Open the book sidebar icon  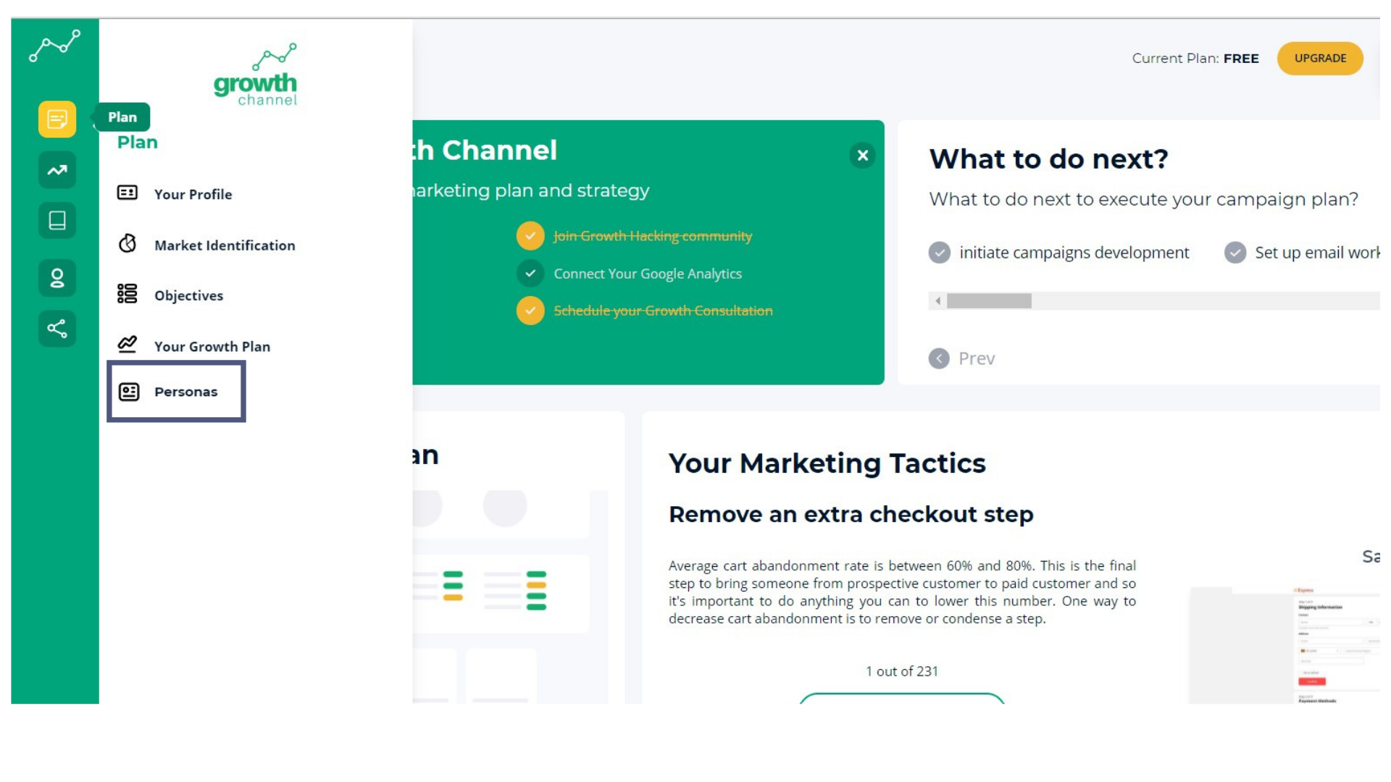coord(57,220)
